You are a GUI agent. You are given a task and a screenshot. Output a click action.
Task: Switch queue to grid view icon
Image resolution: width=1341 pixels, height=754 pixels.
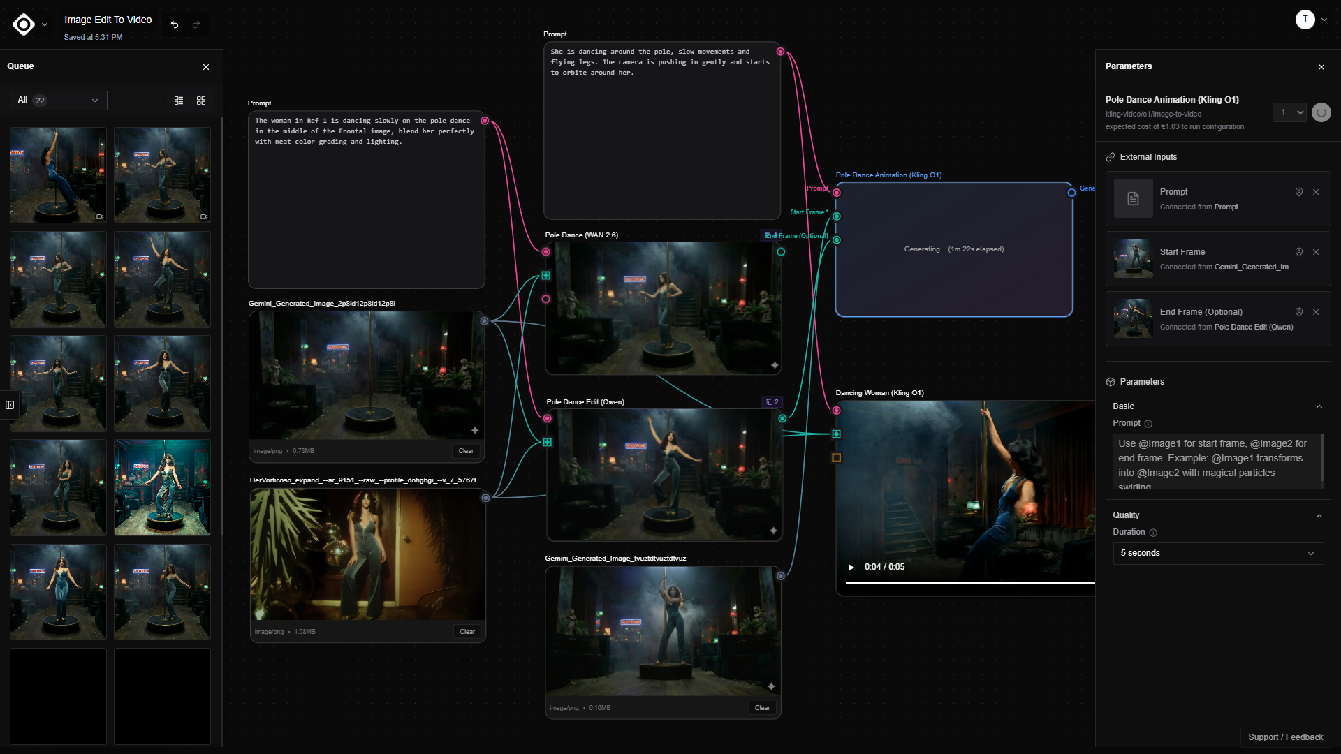(x=201, y=101)
